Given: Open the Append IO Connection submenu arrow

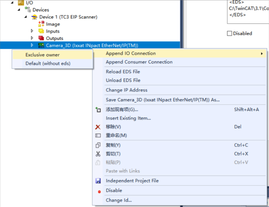Looking at the screenshot, I should coord(262,54).
